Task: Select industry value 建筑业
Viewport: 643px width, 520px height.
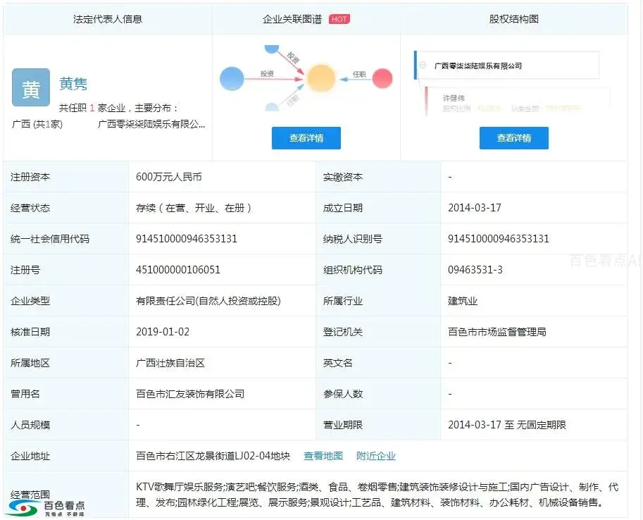Action: [x=463, y=301]
